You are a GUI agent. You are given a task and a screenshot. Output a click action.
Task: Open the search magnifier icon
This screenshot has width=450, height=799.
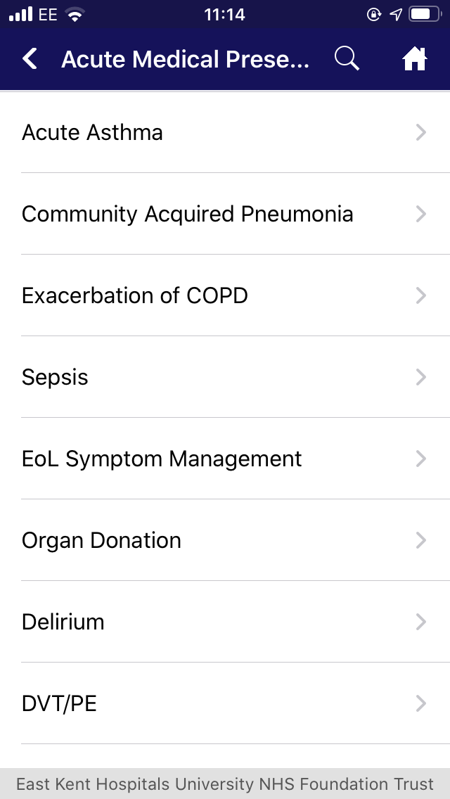[347, 59]
